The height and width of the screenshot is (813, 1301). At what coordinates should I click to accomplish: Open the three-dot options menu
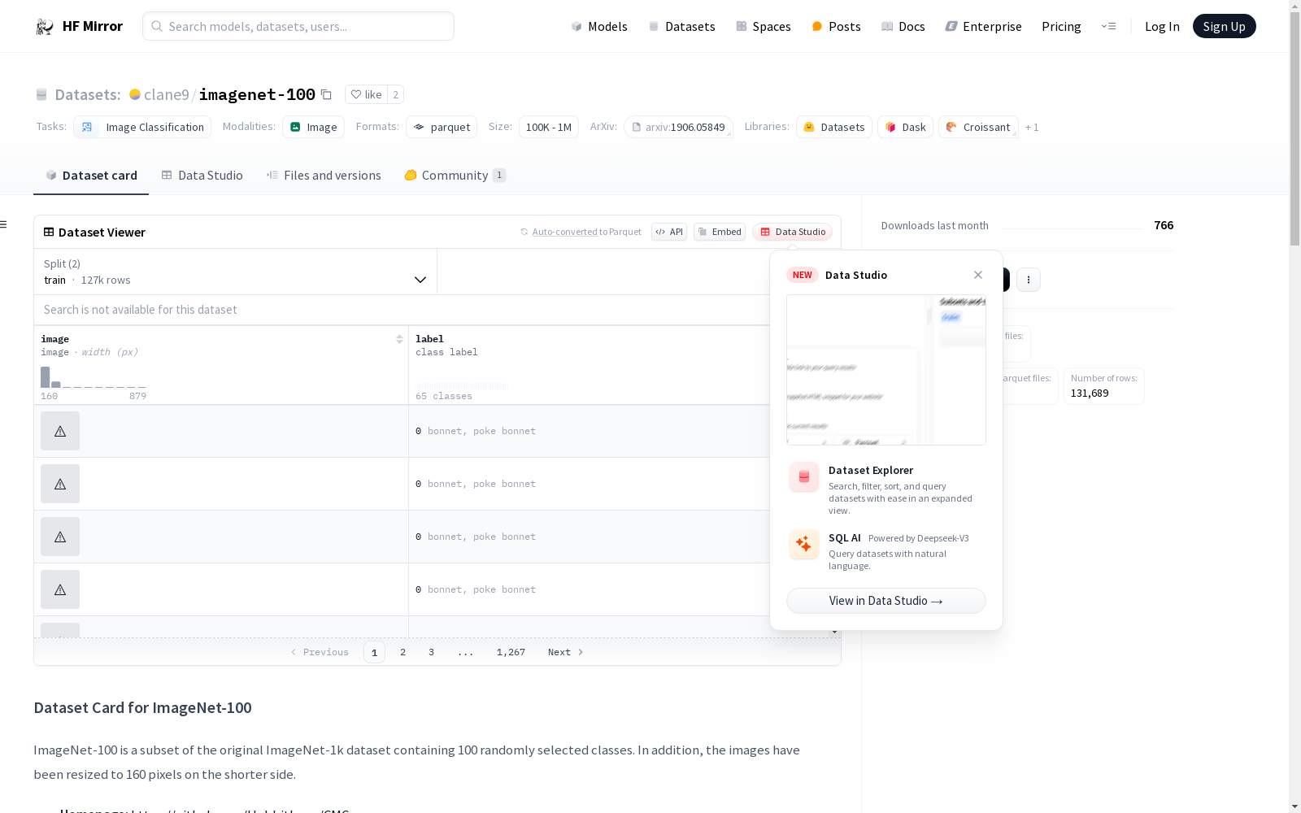[x=1029, y=280]
